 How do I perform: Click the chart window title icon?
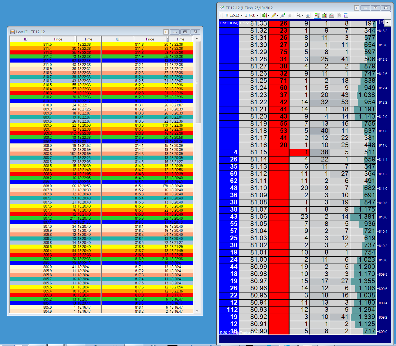(x=222, y=8)
